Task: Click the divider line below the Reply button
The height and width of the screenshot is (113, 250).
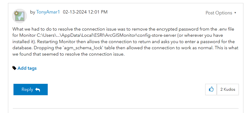Action: (x=126, y=109)
